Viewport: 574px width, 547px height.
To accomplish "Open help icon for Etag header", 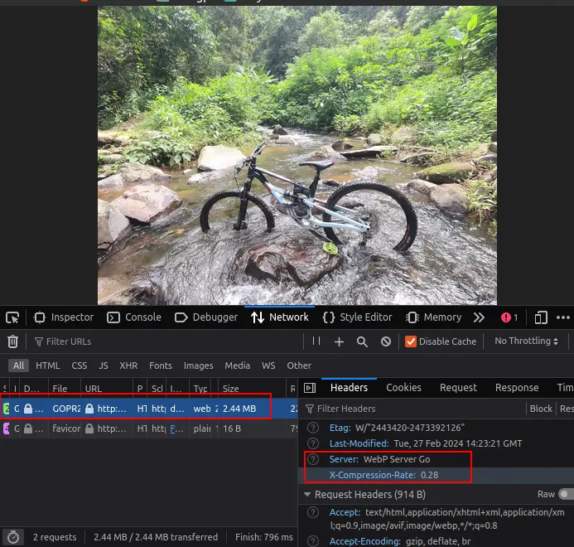I will [313, 428].
